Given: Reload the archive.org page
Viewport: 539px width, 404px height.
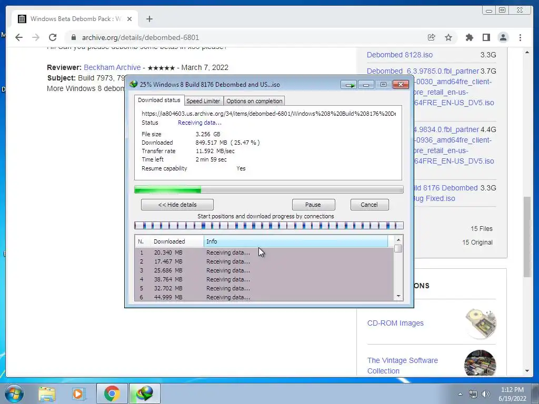Looking at the screenshot, I should (53, 37).
